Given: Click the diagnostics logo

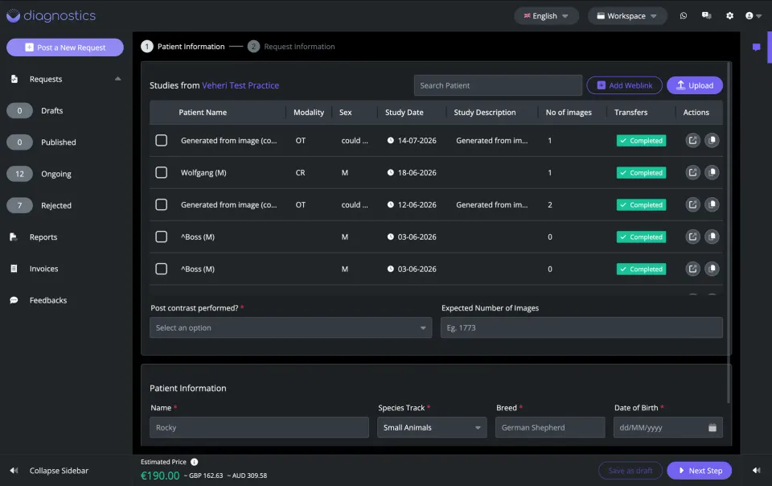Looking at the screenshot, I should pos(51,16).
